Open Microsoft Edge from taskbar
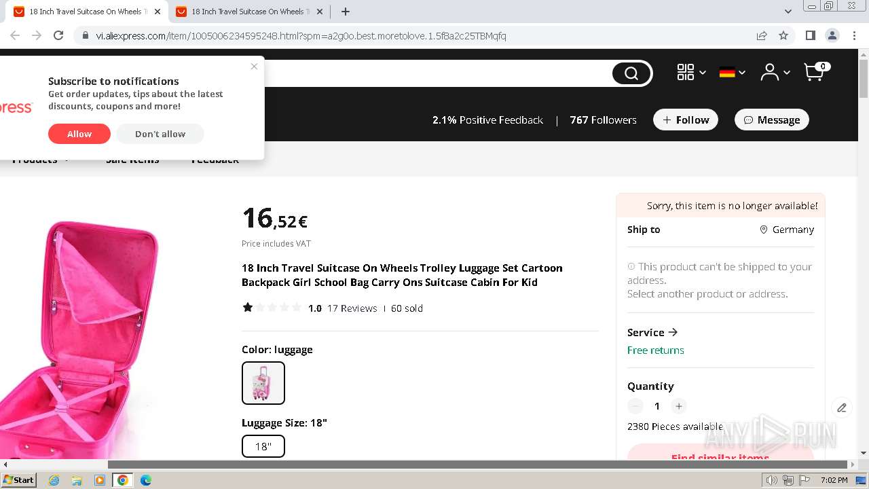The width and height of the screenshot is (869, 489). click(146, 480)
